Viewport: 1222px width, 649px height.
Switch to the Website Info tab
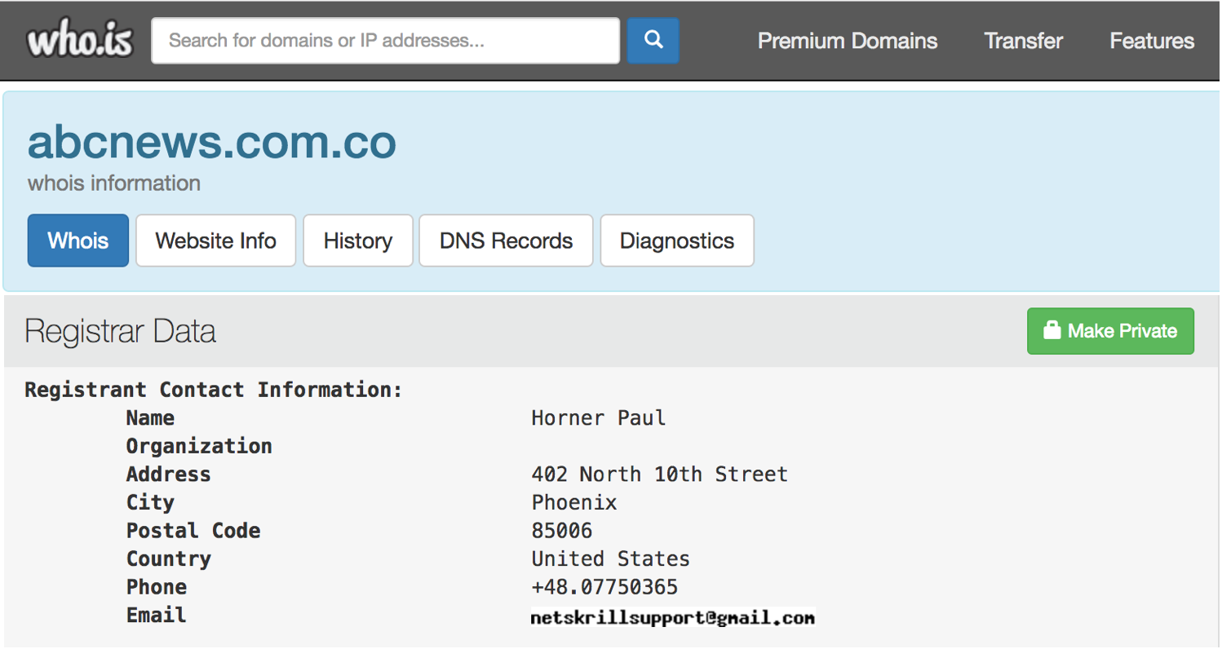coord(215,241)
